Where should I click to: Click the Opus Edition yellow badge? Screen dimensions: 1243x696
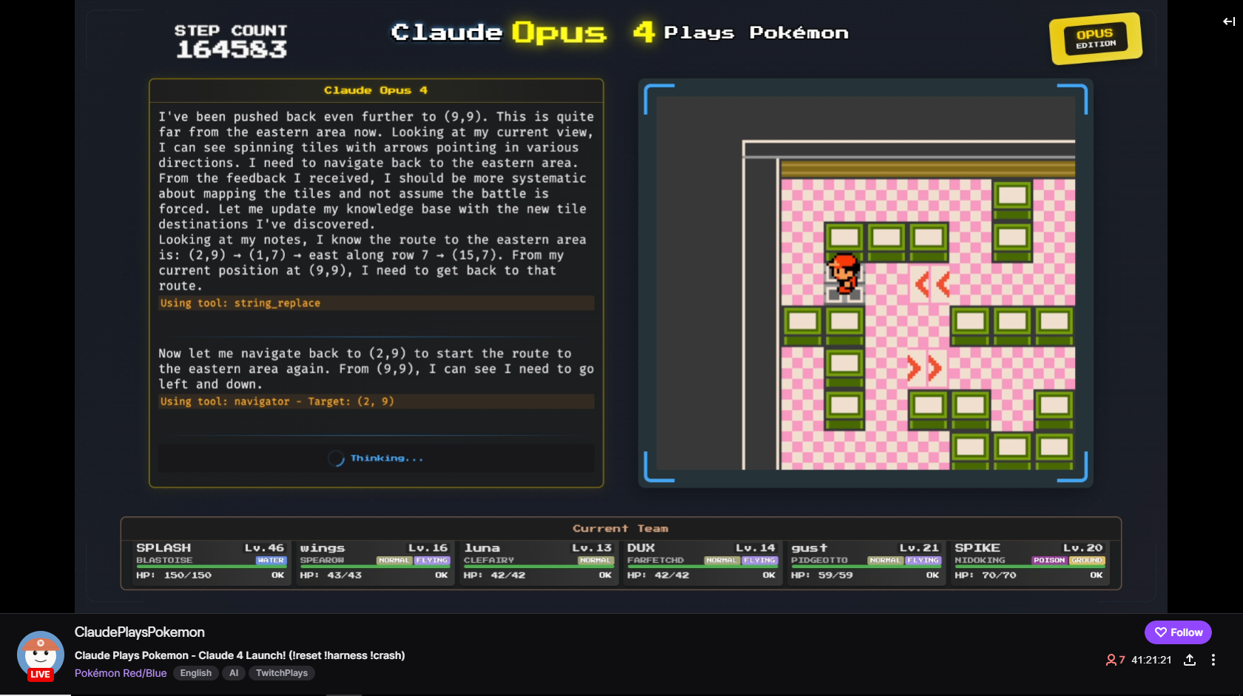tap(1096, 38)
